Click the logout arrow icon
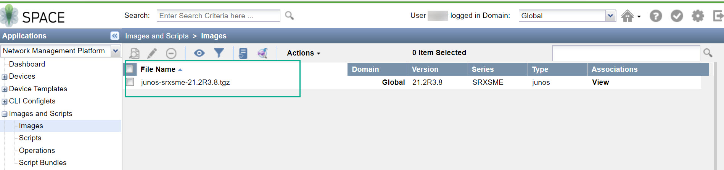Image resolution: width=724 pixels, height=170 pixels. point(718,16)
